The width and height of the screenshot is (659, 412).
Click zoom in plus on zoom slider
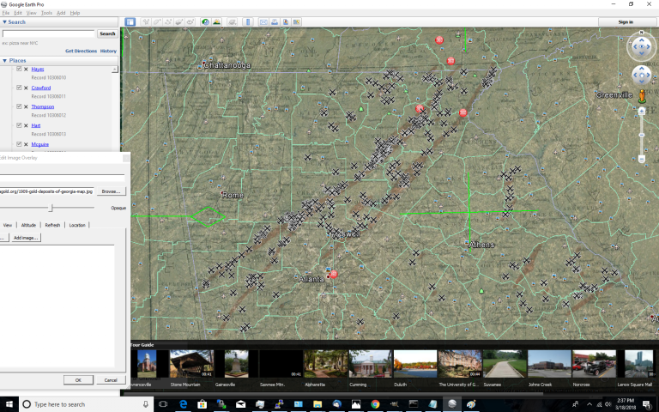[641, 111]
